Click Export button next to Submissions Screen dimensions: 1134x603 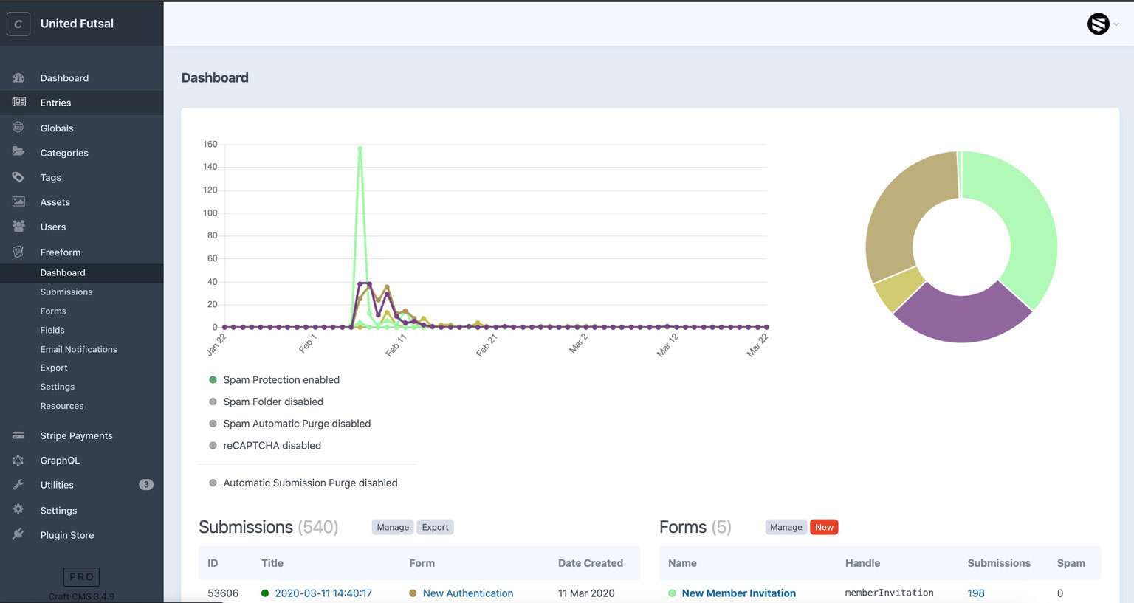click(x=435, y=527)
